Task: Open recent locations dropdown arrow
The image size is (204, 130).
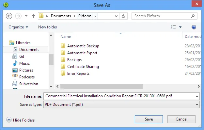Action: click(x=26, y=16)
